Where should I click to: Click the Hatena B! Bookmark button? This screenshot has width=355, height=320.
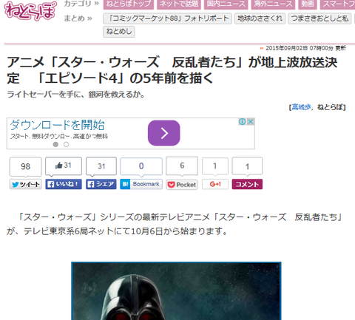(x=141, y=184)
